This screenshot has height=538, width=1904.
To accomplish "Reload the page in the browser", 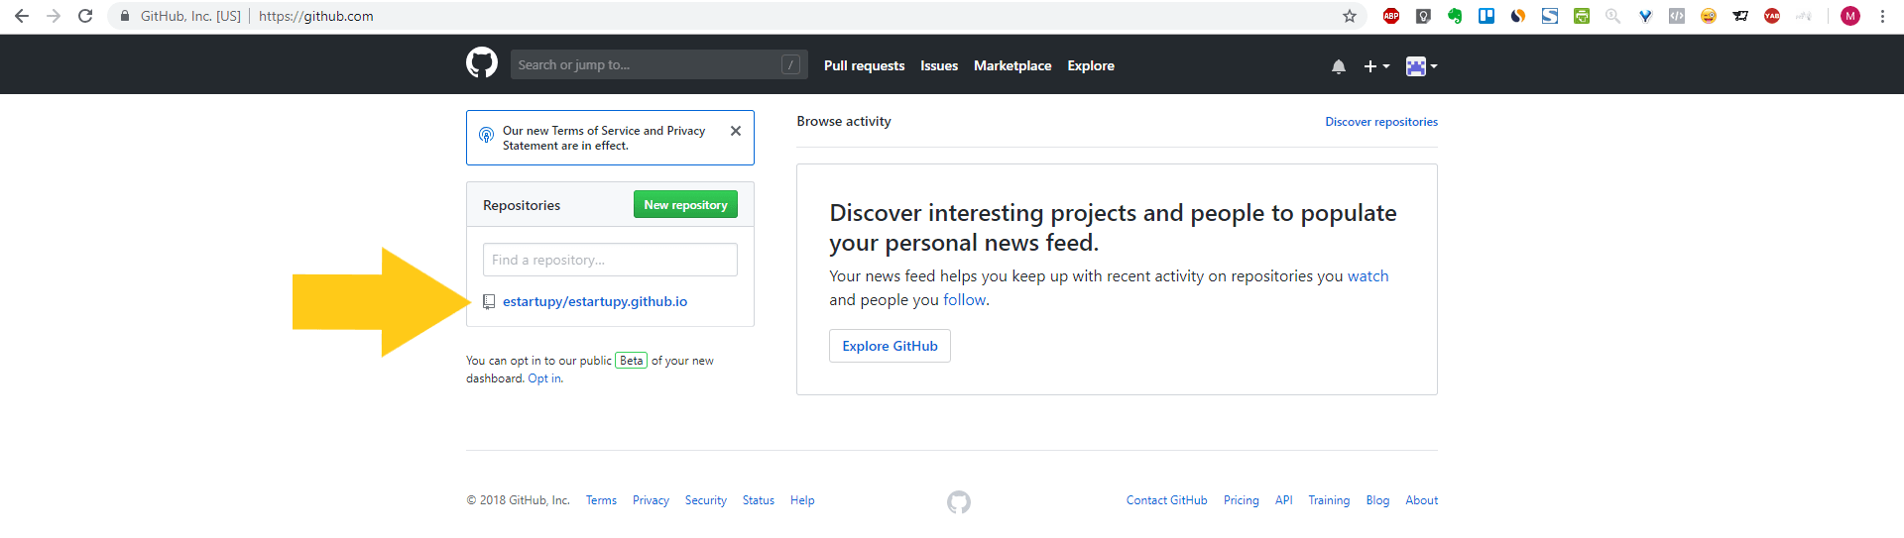I will tap(85, 16).
